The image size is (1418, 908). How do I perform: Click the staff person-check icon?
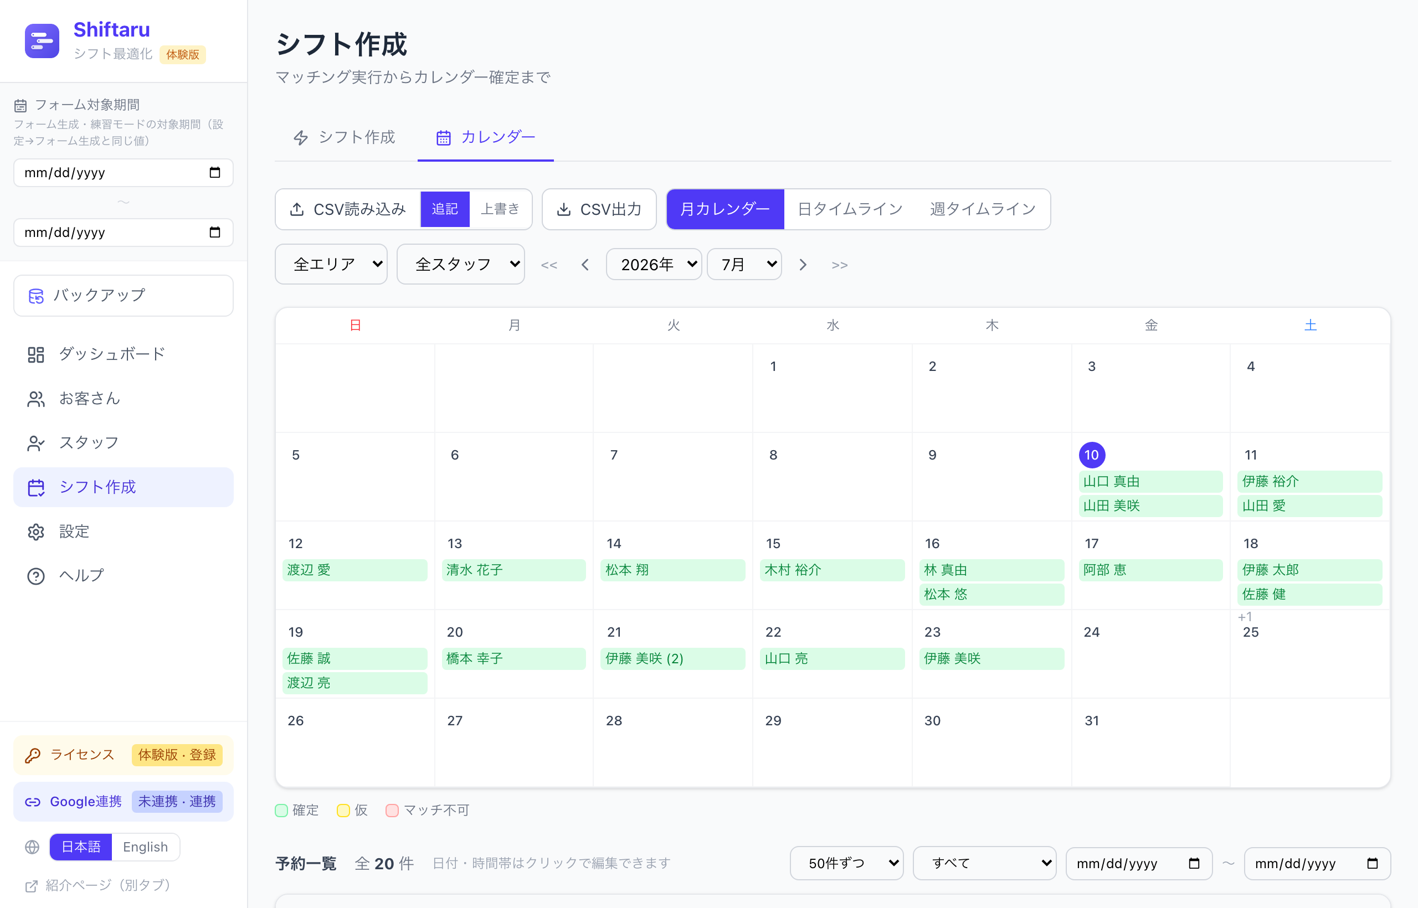pyautogui.click(x=36, y=443)
